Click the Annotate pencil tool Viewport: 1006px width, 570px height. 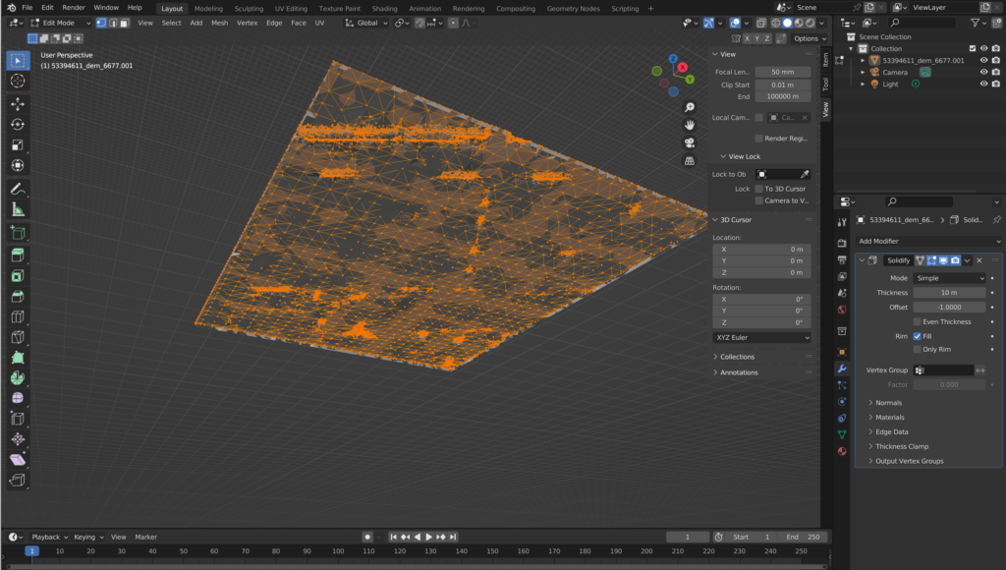(x=18, y=189)
